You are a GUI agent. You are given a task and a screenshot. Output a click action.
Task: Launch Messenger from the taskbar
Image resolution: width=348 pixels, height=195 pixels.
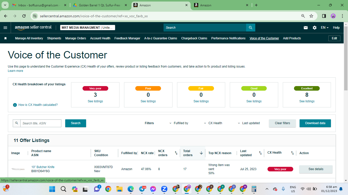click(x=153, y=189)
